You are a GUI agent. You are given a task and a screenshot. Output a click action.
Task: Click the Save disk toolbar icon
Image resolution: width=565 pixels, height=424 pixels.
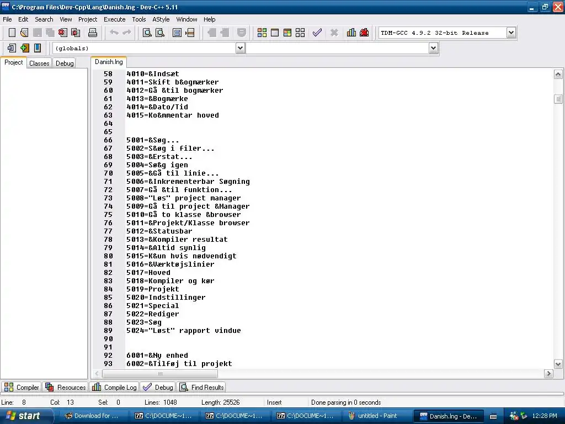pos(37,33)
